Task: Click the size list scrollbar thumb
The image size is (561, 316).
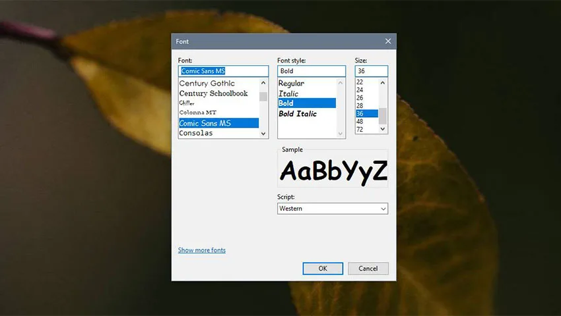Action: (x=383, y=116)
